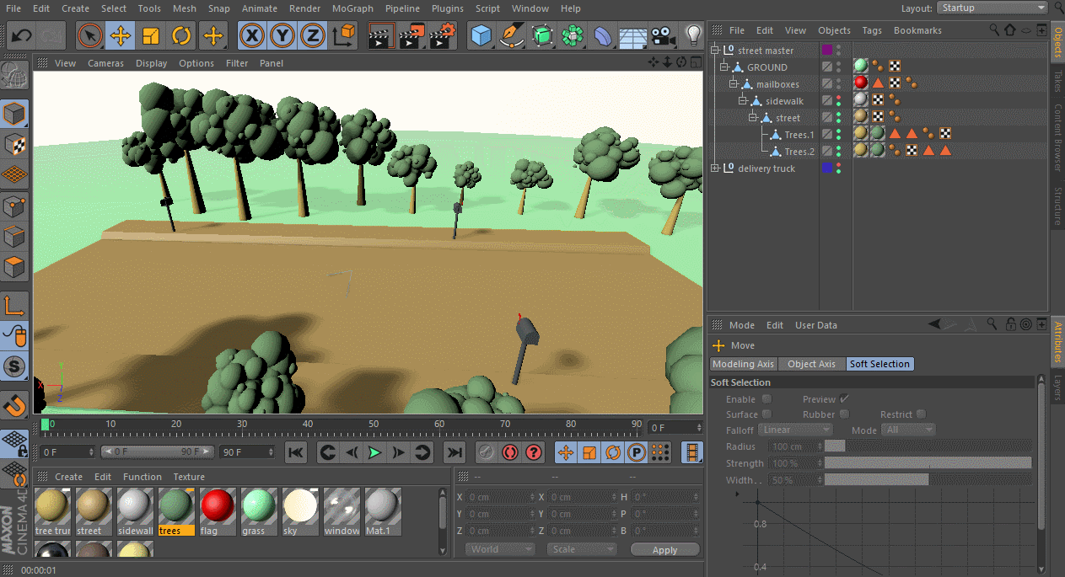
Task: Select the grass material thumbnail
Action: point(257,511)
